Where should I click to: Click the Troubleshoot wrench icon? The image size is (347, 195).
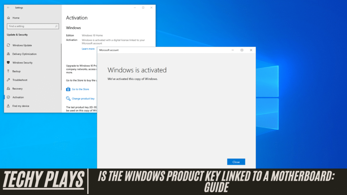8,80
